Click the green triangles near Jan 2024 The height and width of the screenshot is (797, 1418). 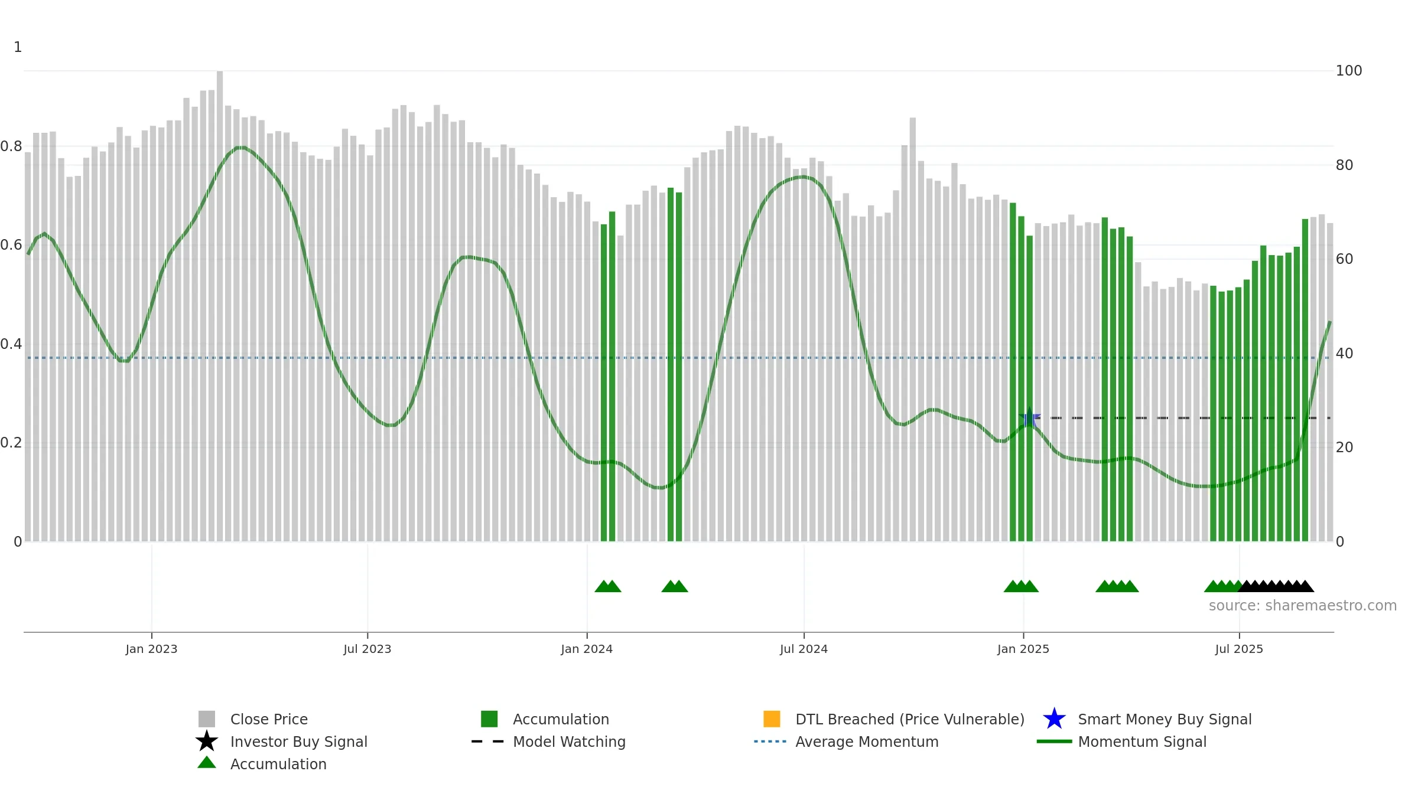pos(608,586)
